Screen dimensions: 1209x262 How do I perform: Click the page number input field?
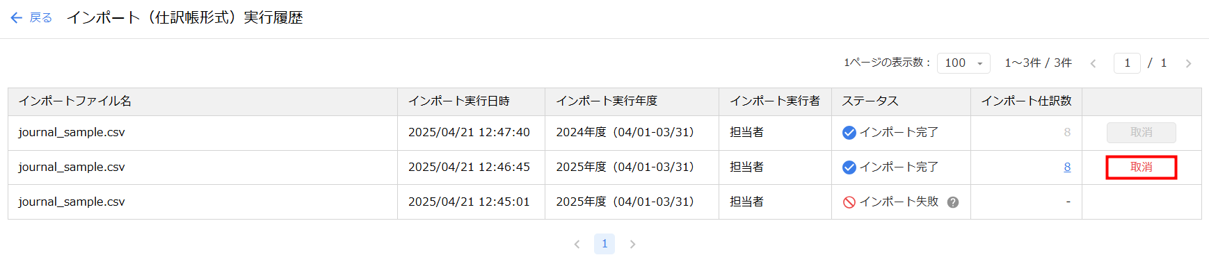pos(1127,63)
